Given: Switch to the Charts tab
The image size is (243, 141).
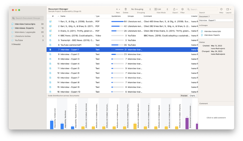Looking at the screenshot, I should click(192, 96).
